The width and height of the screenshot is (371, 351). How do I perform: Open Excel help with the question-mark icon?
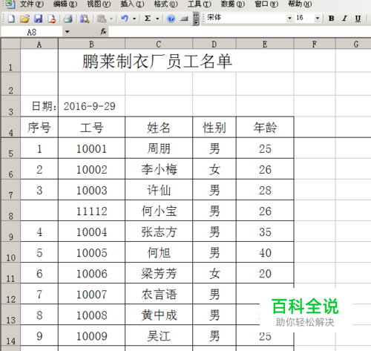click(x=171, y=19)
